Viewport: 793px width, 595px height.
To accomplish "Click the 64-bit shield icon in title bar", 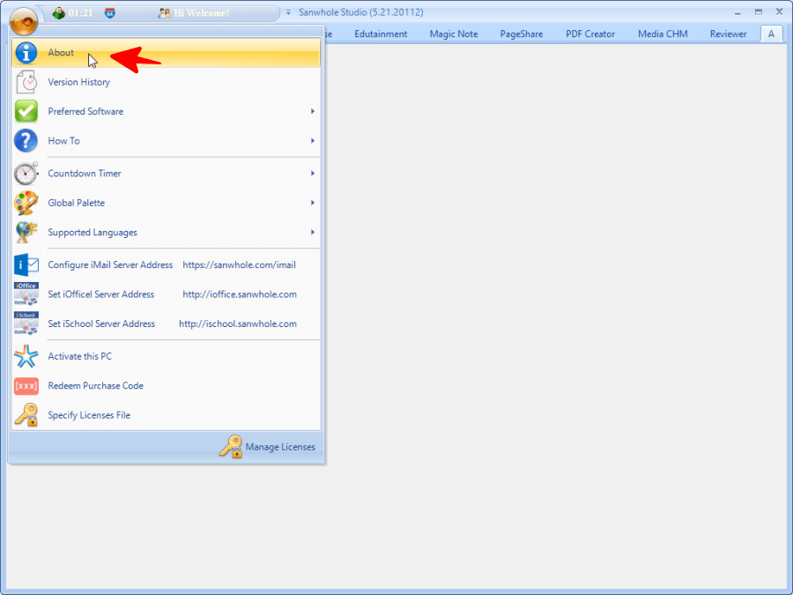I will point(110,13).
